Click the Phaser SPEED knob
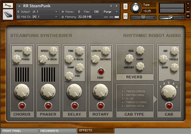Viewport: 191px width, 134px height. coord(53,51)
